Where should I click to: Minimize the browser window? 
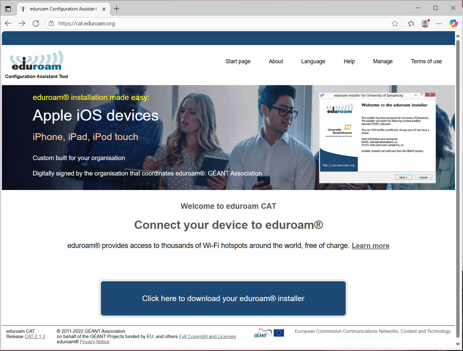[418, 8]
